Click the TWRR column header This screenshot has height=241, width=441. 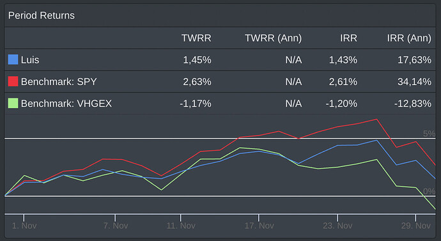(196, 38)
